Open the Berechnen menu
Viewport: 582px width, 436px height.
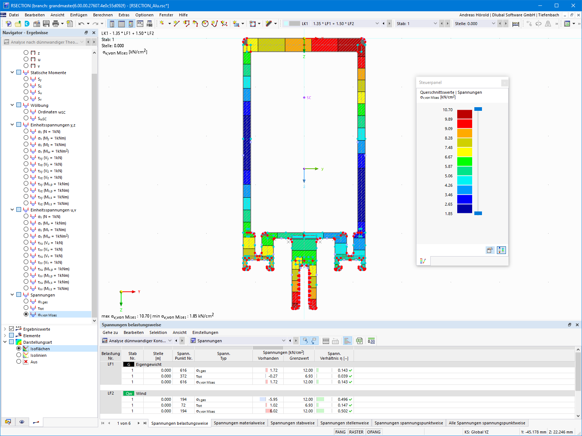[103, 15]
